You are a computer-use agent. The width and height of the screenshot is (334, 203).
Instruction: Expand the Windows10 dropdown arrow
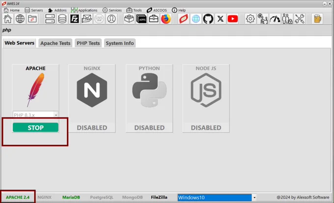(x=254, y=198)
